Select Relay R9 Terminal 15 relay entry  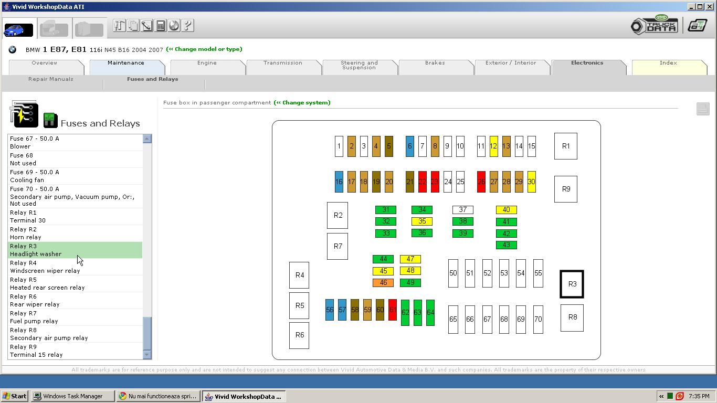point(75,351)
